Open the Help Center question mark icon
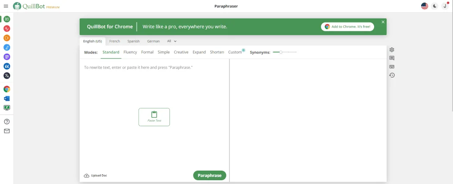The image size is (453, 184). (x=7, y=122)
